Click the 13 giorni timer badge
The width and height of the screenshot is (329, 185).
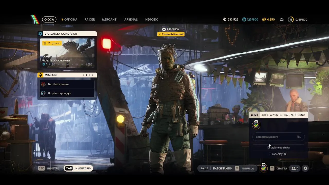click(52, 43)
